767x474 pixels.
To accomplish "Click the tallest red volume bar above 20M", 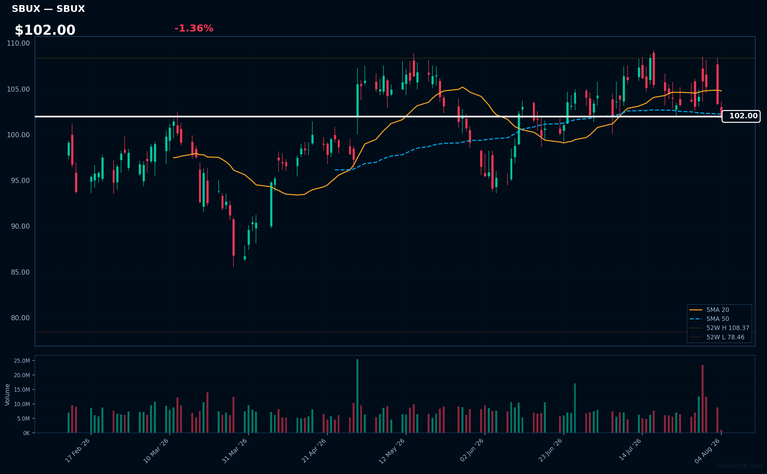I will [703, 399].
